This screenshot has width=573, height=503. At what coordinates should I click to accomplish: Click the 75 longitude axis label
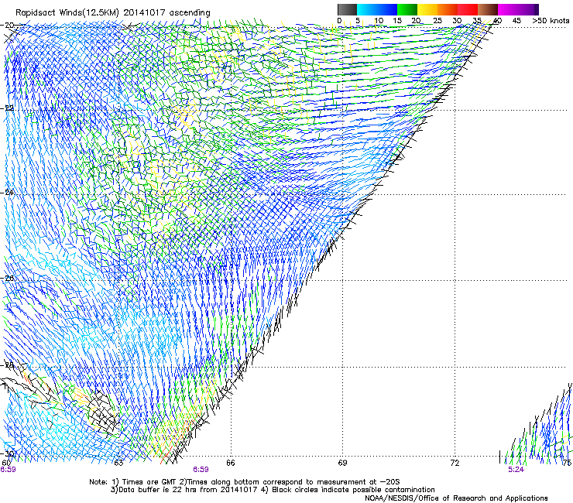pos(567,464)
